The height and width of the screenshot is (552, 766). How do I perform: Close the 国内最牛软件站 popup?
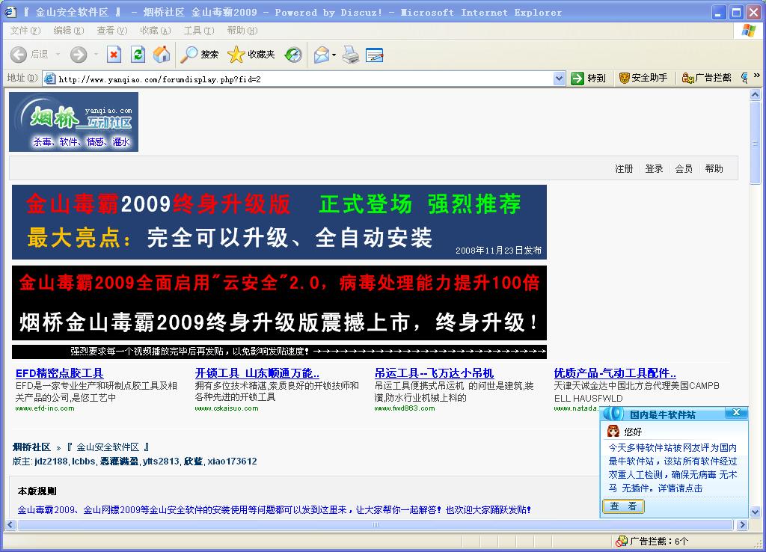click(737, 413)
